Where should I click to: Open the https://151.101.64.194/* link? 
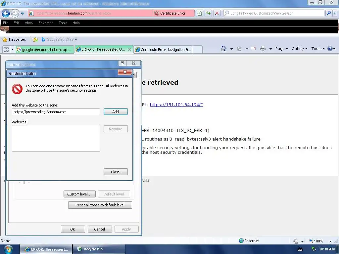176,105
